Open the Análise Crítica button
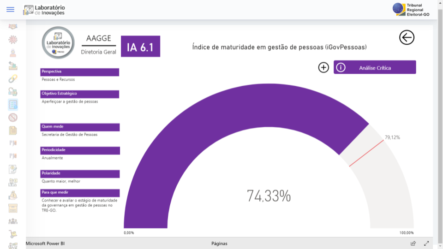443x249 pixels. tap(375, 67)
